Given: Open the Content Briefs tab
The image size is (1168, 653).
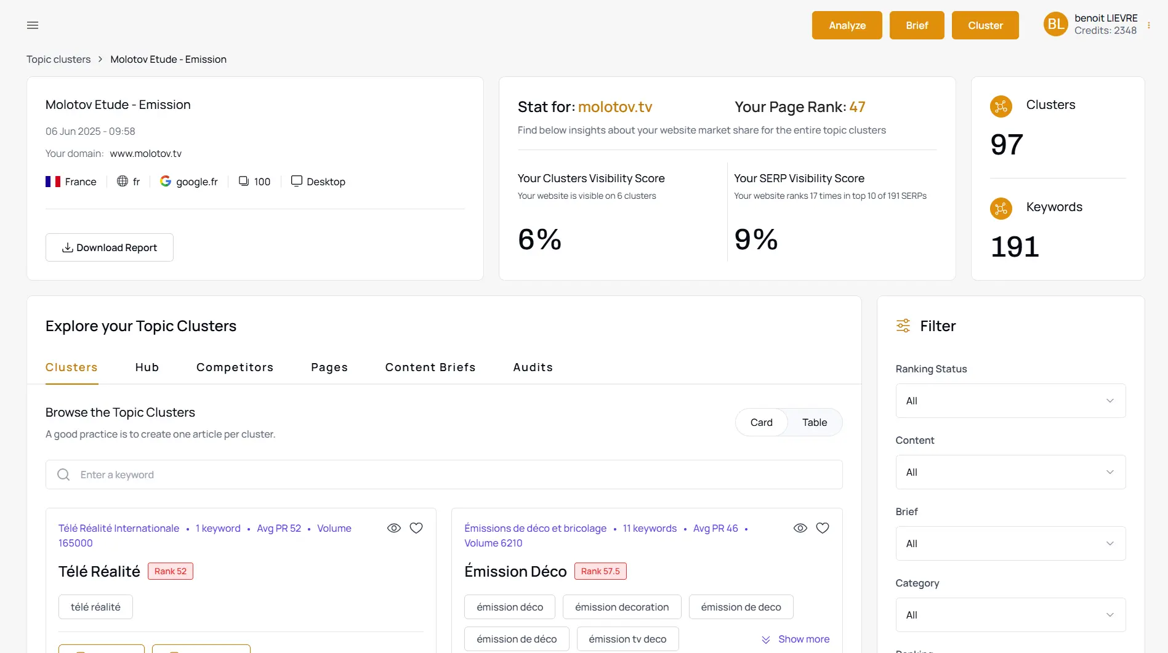Looking at the screenshot, I should 430,367.
